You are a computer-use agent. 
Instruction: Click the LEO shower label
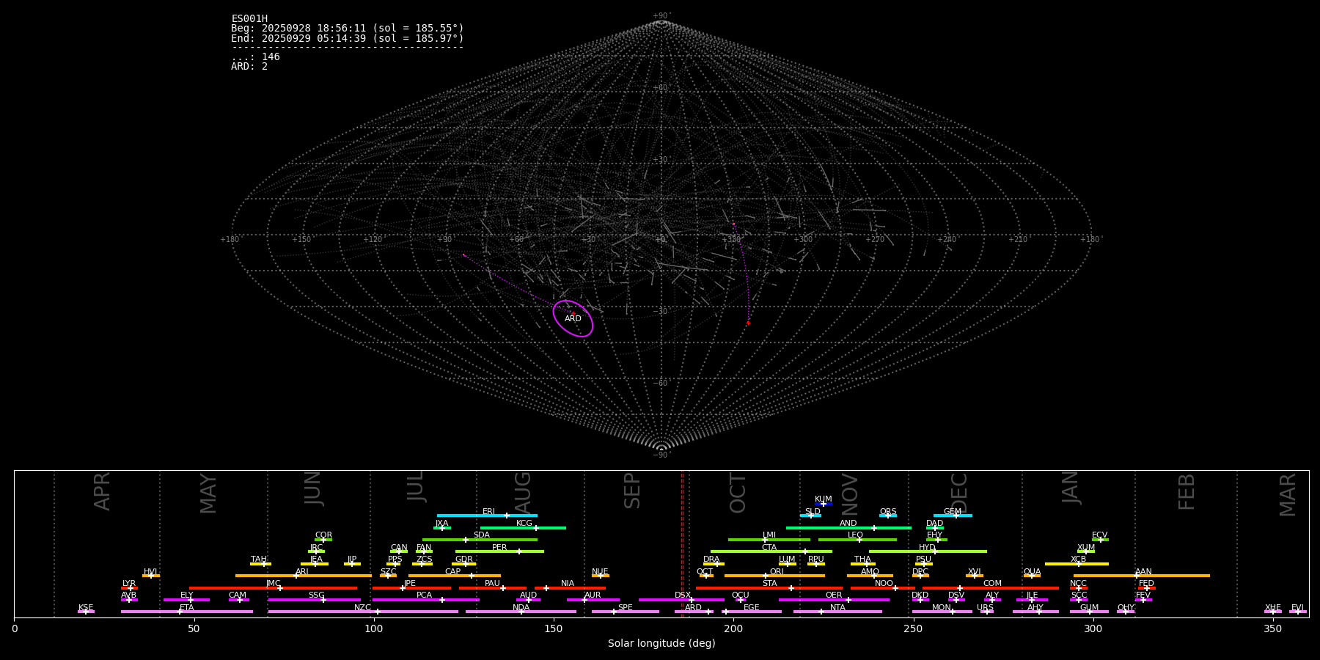pyautogui.click(x=855, y=535)
